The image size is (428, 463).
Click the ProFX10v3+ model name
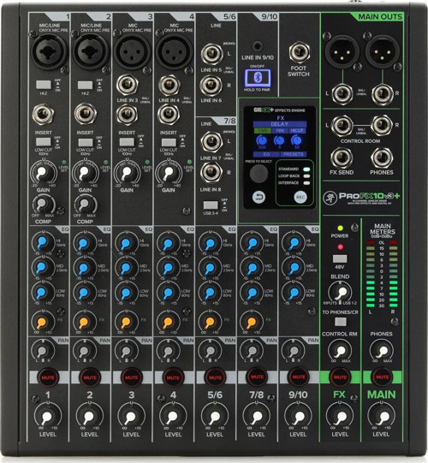click(369, 196)
